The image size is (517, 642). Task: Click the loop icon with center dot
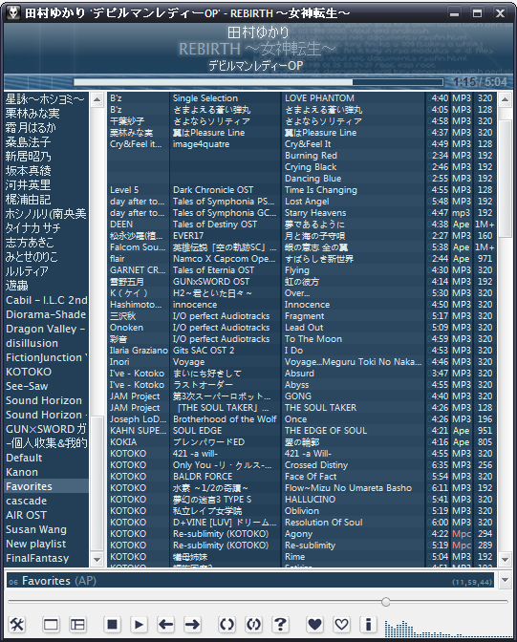(253, 625)
